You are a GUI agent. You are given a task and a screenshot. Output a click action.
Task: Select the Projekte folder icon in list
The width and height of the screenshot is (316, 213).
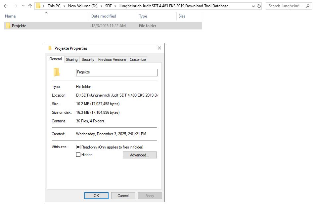click(8, 25)
